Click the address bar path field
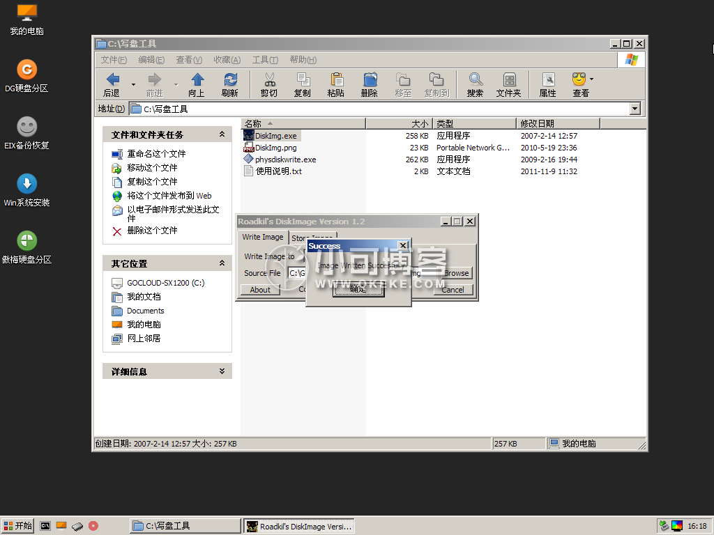The image size is (714, 535). pyautogui.click(x=379, y=109)
